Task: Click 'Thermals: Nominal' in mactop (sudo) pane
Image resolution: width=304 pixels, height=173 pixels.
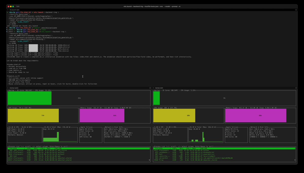Action: (x=15, y=135)
